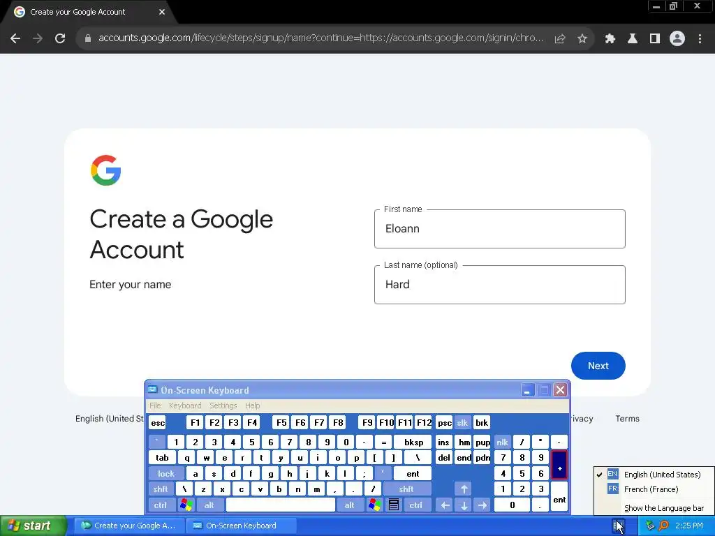The height and width of the screenshot is (536, 715).
Task: Close the Create your Google Account tab
Action: pos(162,12)
